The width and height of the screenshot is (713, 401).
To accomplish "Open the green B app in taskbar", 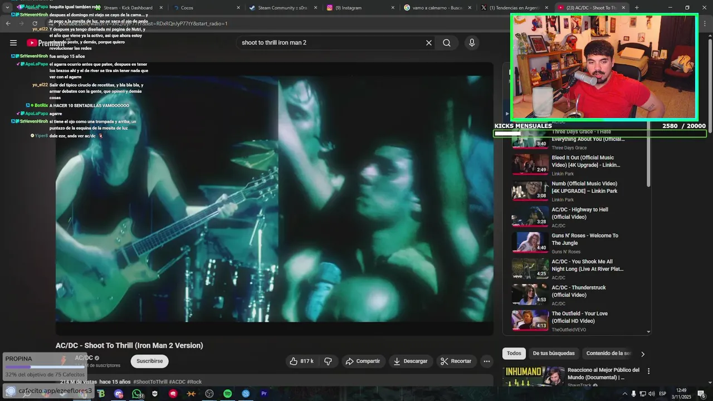I will coord(101,394).
